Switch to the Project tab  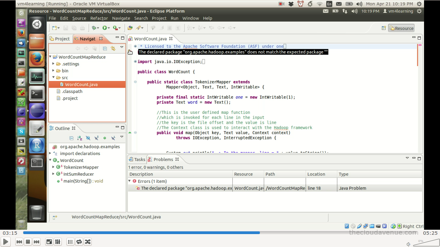pyautogui.click(x=60, y=39)
